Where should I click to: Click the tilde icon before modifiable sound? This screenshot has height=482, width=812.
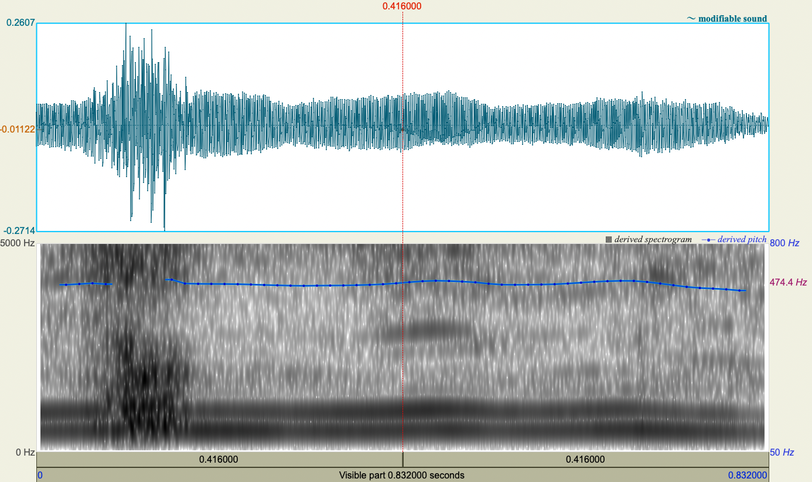click(x=691, y=18)
